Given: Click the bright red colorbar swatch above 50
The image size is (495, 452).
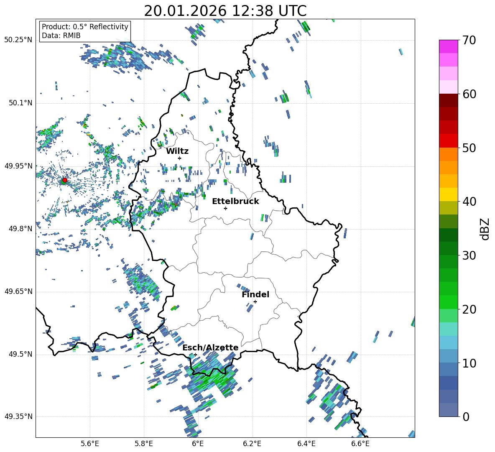Looking at the screenshot, I should [448, 141].
